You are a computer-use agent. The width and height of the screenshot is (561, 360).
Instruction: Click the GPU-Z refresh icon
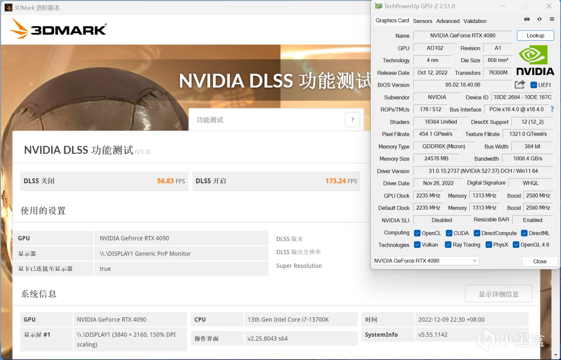(539, 19)
